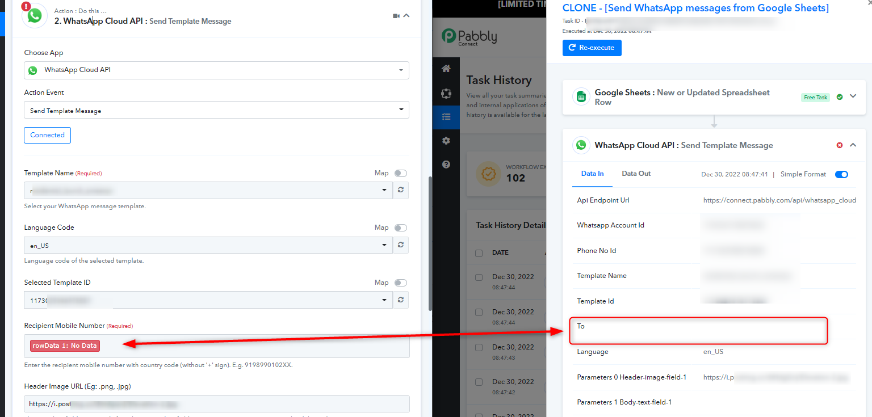Collapse the WhatsApp Cloud API action step
The image size is (872, 417).
[406, 16]
